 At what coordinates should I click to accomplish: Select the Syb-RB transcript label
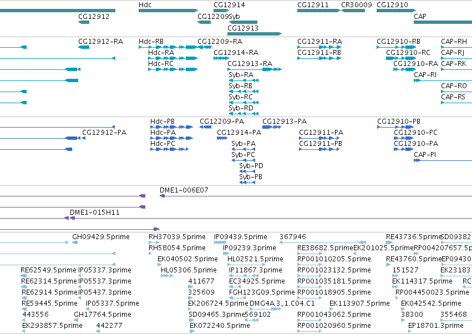pyautogui.click(x=240, y=86)
